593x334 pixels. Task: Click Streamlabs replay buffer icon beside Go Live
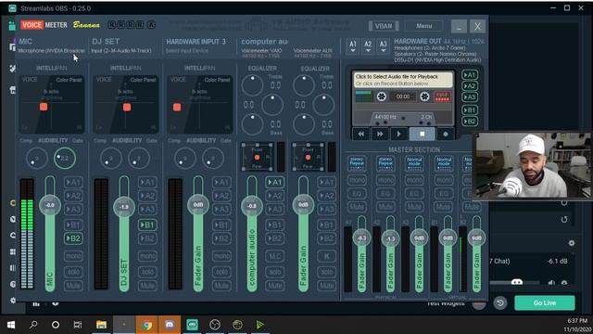(x=500, y=302)
